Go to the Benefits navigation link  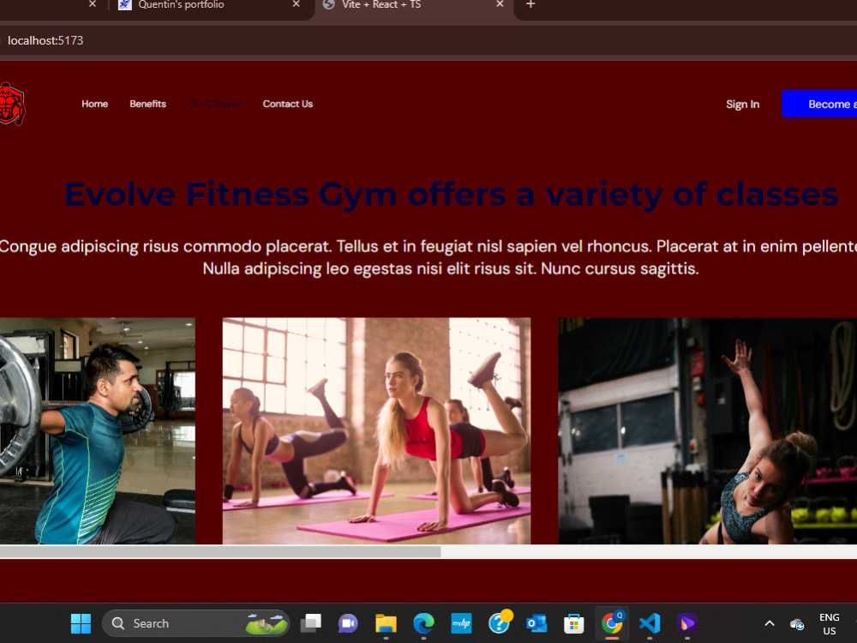pos(147,104)
